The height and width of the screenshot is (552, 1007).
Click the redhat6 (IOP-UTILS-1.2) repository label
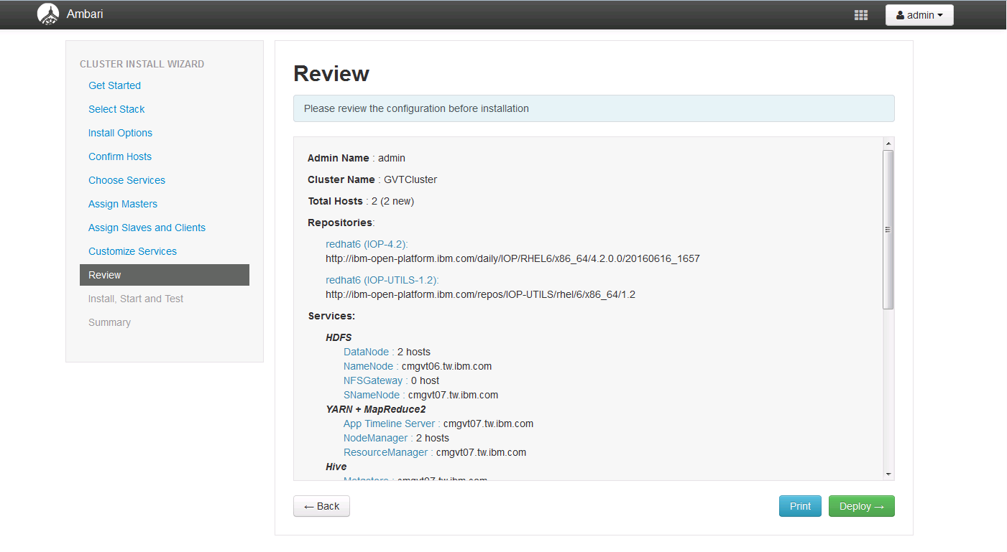[x=382, y=280]
